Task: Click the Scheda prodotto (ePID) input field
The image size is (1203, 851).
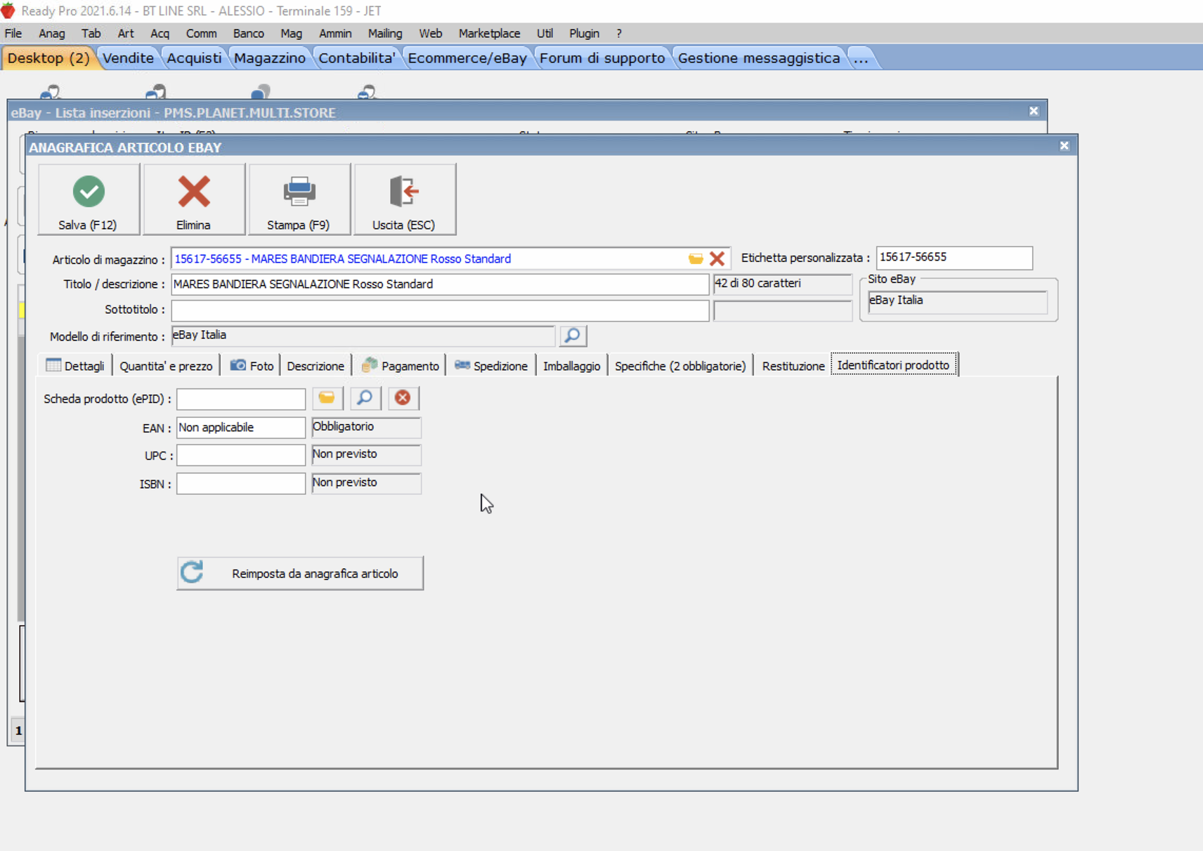Action: click(241, 399)
